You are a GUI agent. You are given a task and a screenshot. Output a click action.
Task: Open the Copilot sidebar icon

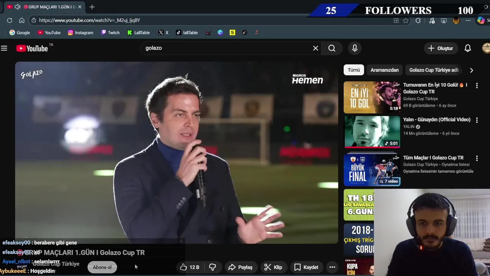[481, 21]
